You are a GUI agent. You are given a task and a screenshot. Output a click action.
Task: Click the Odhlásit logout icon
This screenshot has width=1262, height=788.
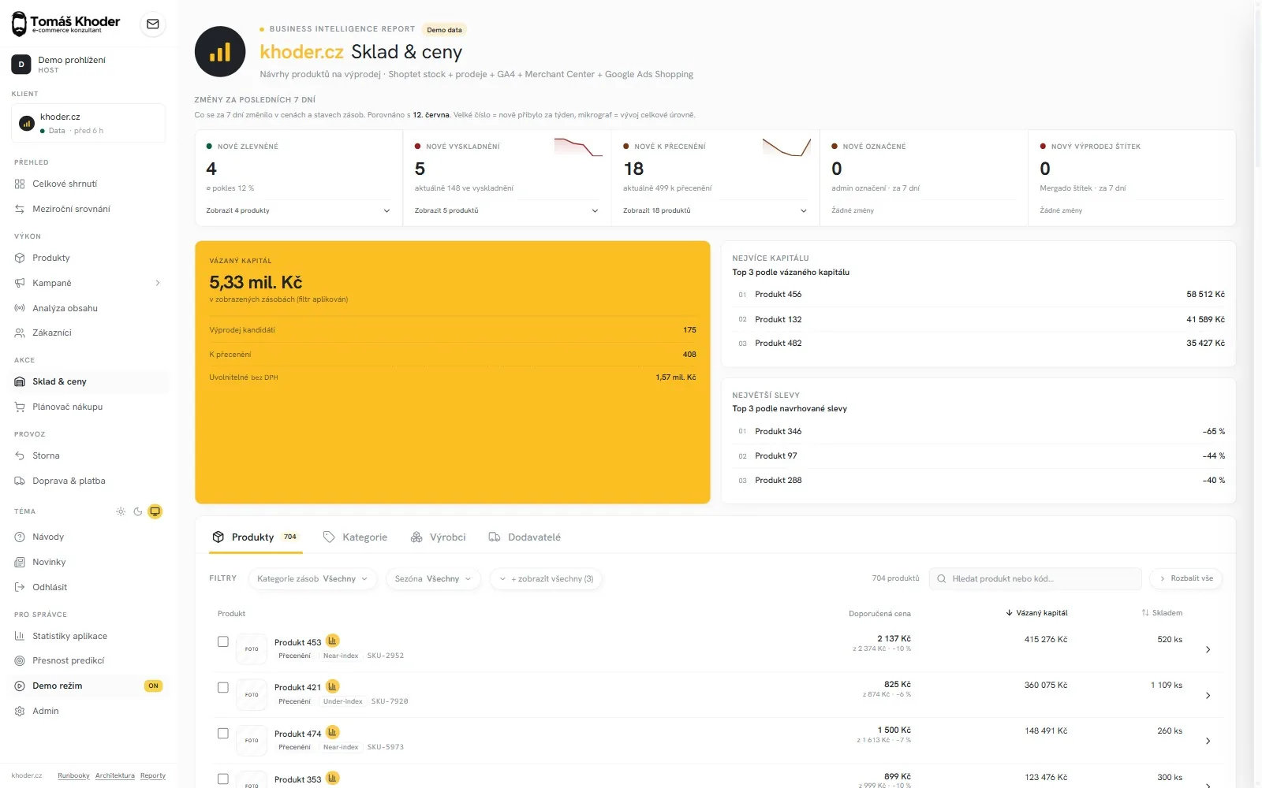pos(20,587)
